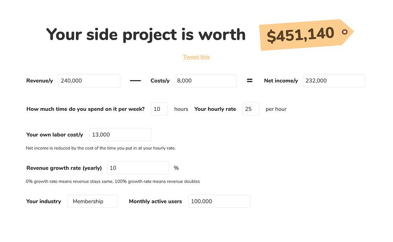Open the industry dropdown showing Membership

click(x=93, y=202)
